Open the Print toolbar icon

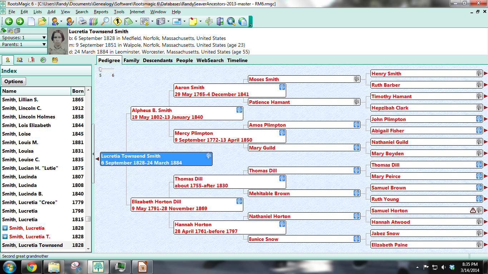82,21
